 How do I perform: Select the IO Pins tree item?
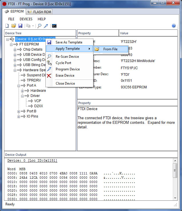[32, 116]
